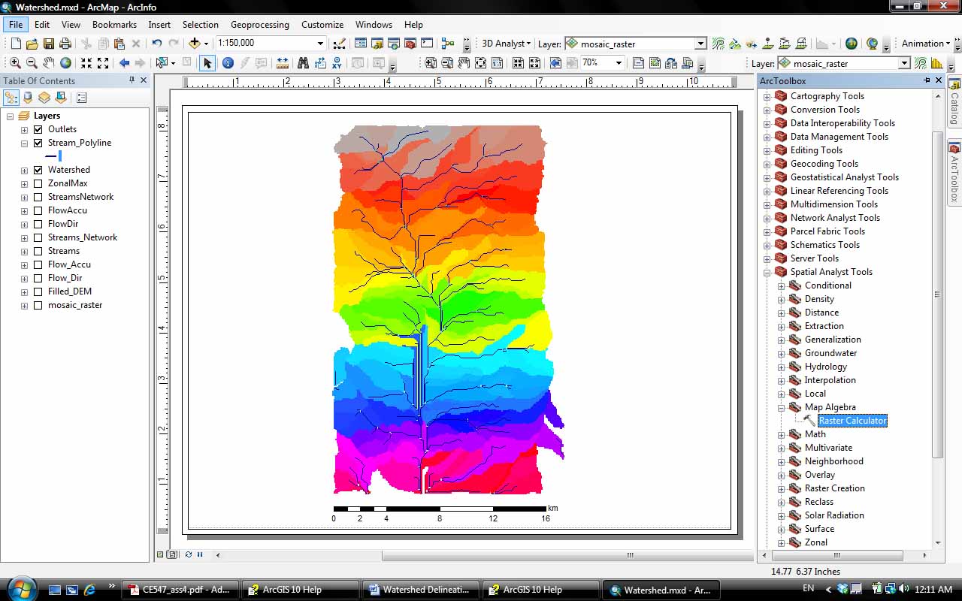Uncheck the Outlets layer checkbox
The width and height of the screenshot is (962, 601).
click(x=38, y=129)
